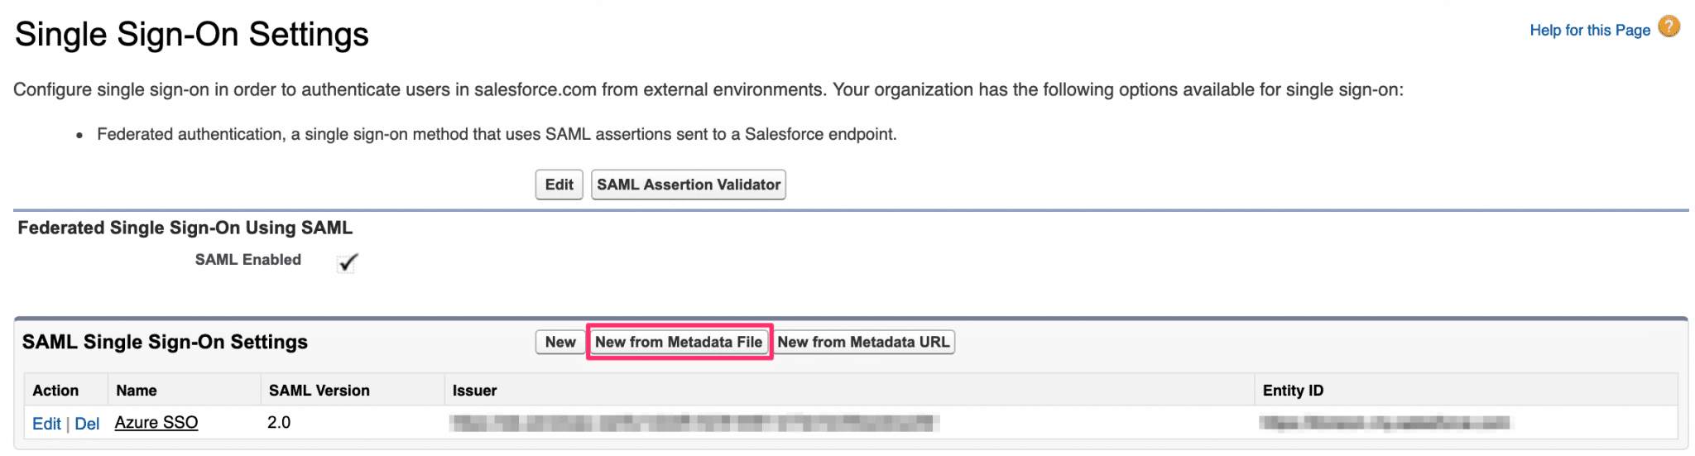Click the SAML Version column header
The height and width of the screenshot is (456, 1695).
tap(319, 391)
